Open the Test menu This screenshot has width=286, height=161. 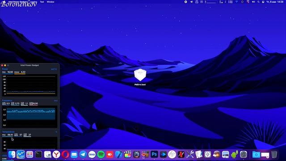coord(42,2)
